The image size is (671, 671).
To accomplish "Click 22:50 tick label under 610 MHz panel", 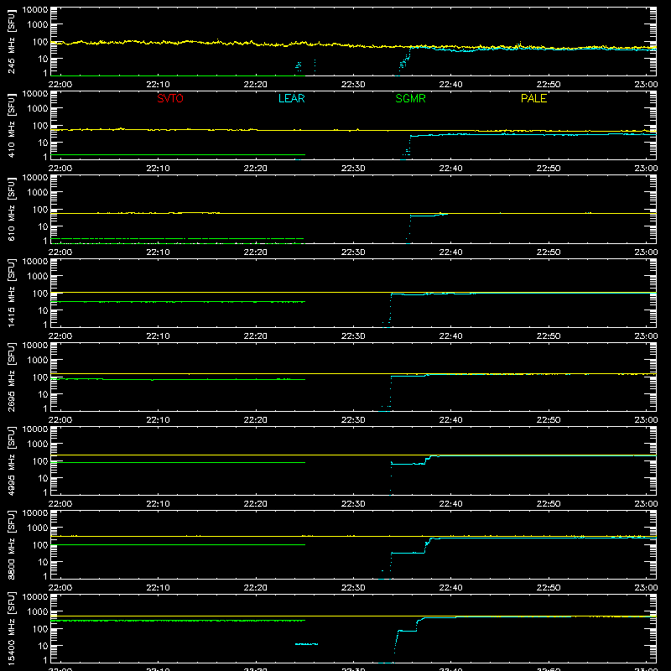I will (549, 252).
